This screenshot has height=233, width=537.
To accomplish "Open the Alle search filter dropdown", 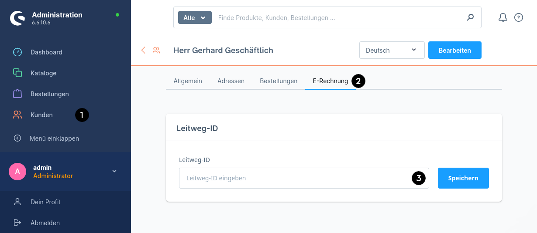I will click(x=195, y=18).
